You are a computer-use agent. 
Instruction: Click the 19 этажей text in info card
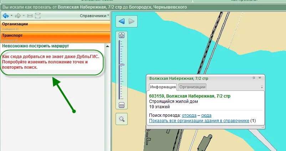pos(159,107)
